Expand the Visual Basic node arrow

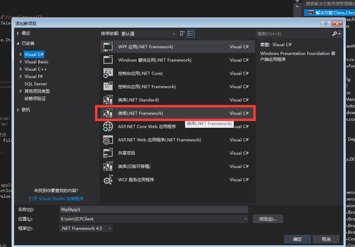(x=21, y=62)
